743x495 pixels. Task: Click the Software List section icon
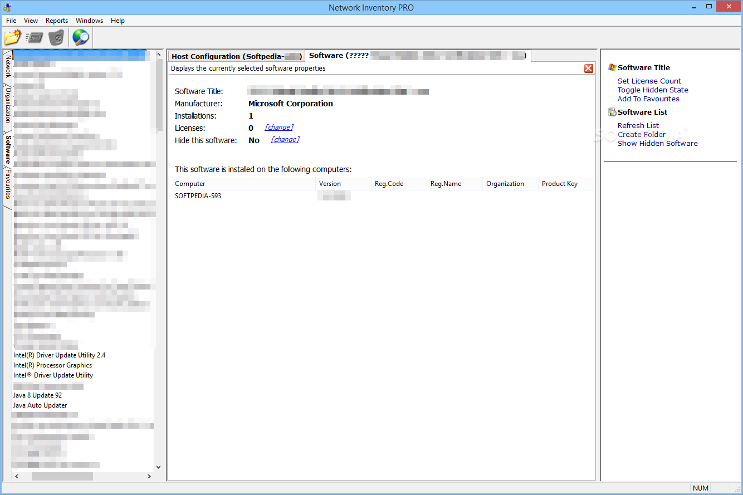pos(612,112)
